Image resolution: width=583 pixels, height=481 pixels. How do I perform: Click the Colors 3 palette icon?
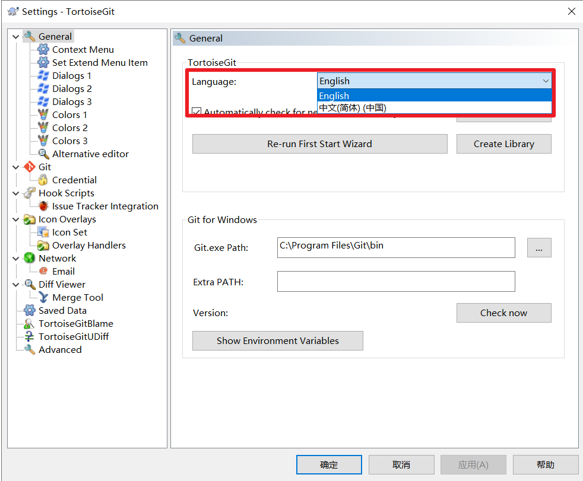[43, 141]
